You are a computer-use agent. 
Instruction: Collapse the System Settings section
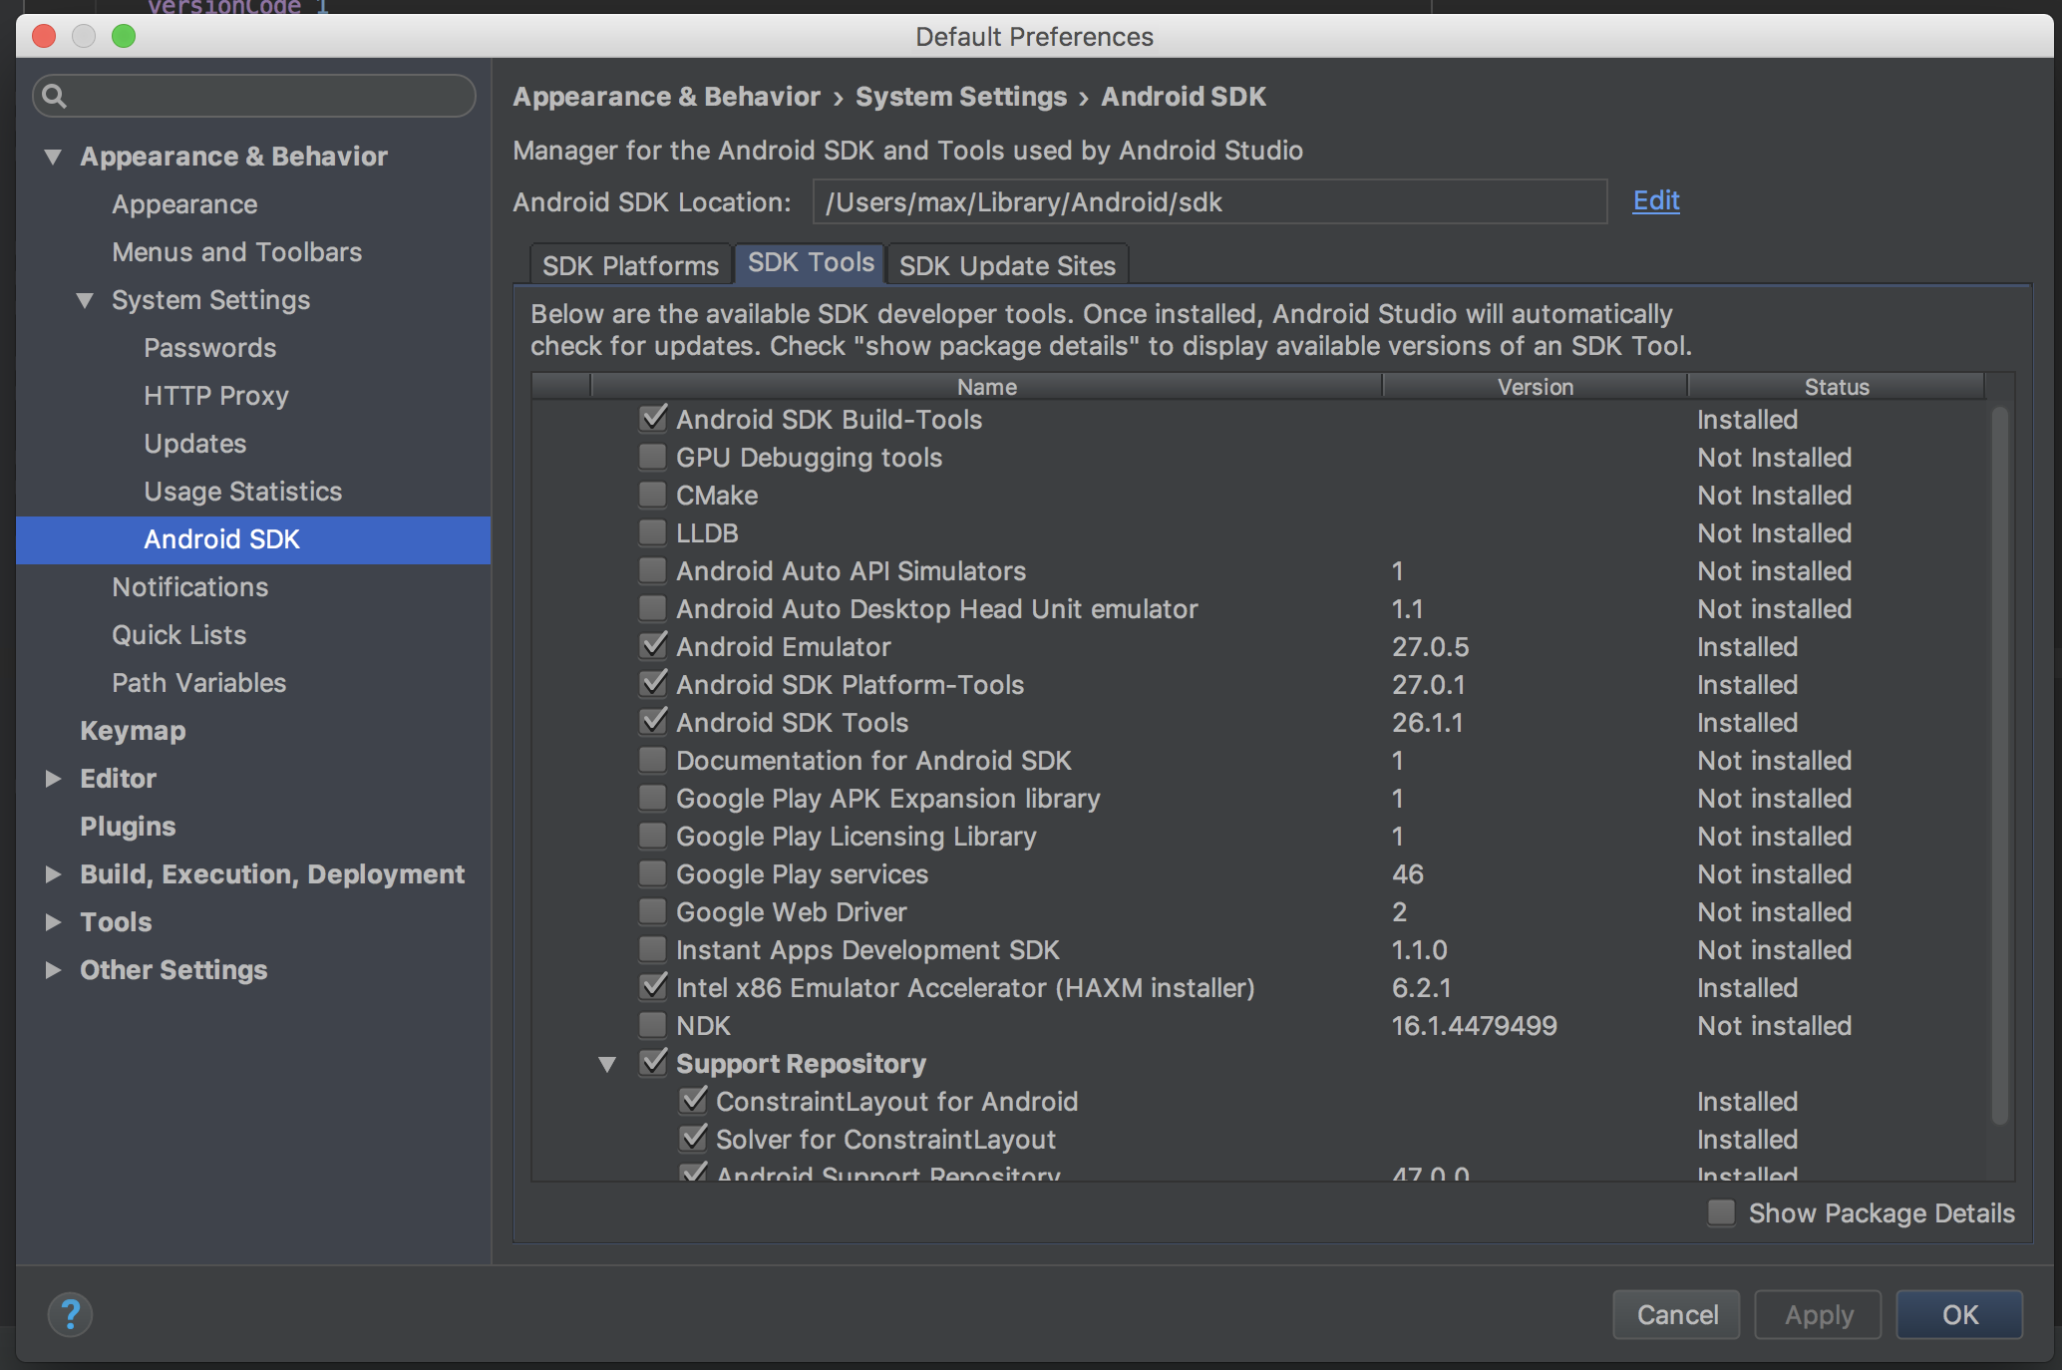point(86,299)
